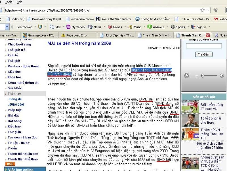Expand the News button dropdown arrow

(x=104, y=27)
